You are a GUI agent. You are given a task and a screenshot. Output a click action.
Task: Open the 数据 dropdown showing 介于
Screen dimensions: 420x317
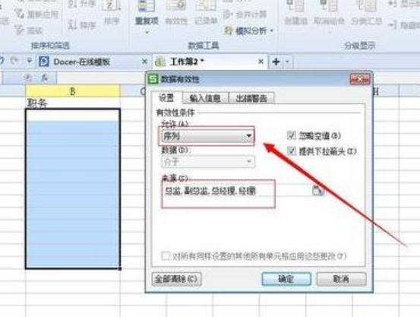coord(208,162)
